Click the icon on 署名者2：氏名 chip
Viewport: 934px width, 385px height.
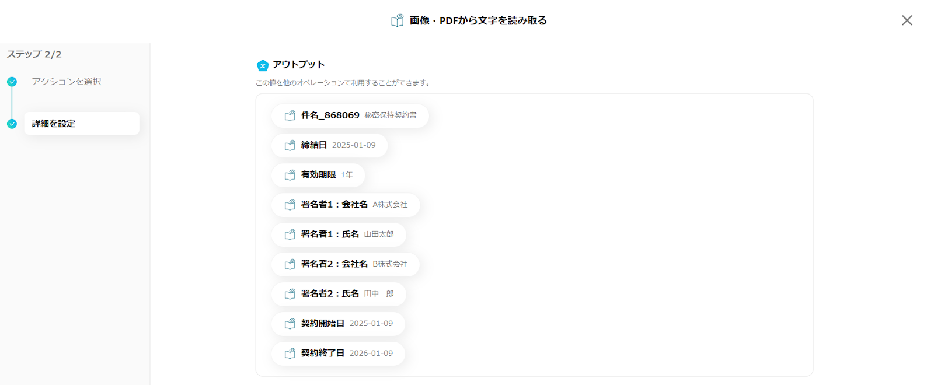point(290,294)
